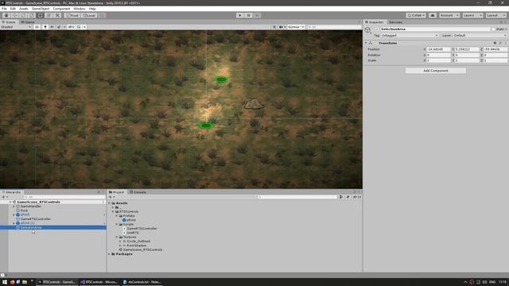Select the pfUnit prefab in Project

[131, 220]
